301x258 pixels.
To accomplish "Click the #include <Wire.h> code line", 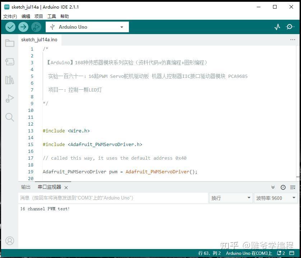I will click(x=66, y=131).
